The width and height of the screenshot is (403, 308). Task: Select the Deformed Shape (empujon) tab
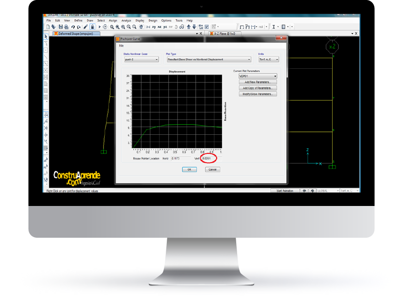coord(76,34)
